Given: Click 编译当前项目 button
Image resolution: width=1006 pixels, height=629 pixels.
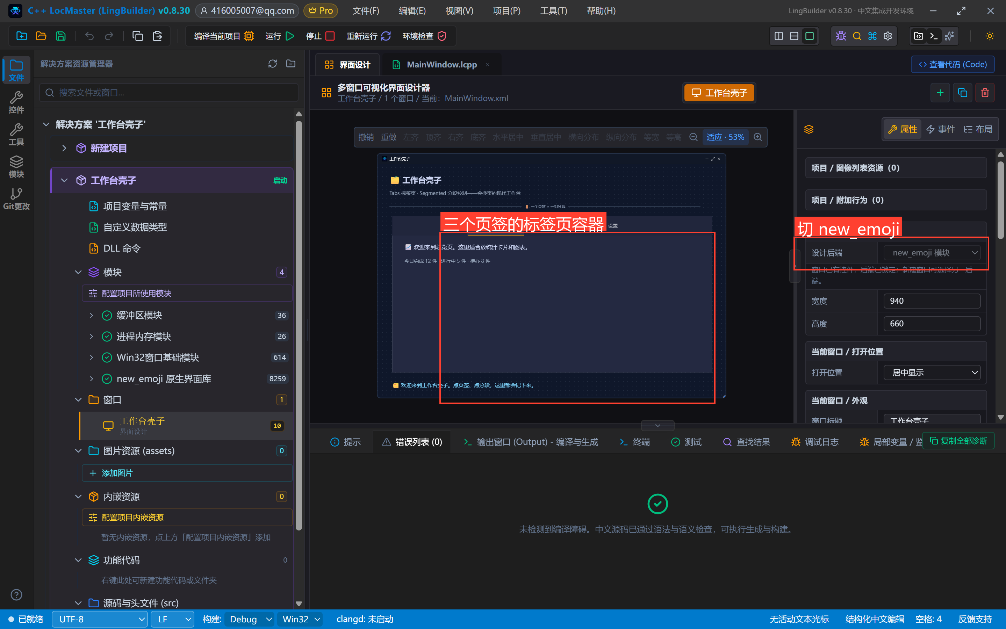Looking at the screenshot, I should tap(224, 36).
